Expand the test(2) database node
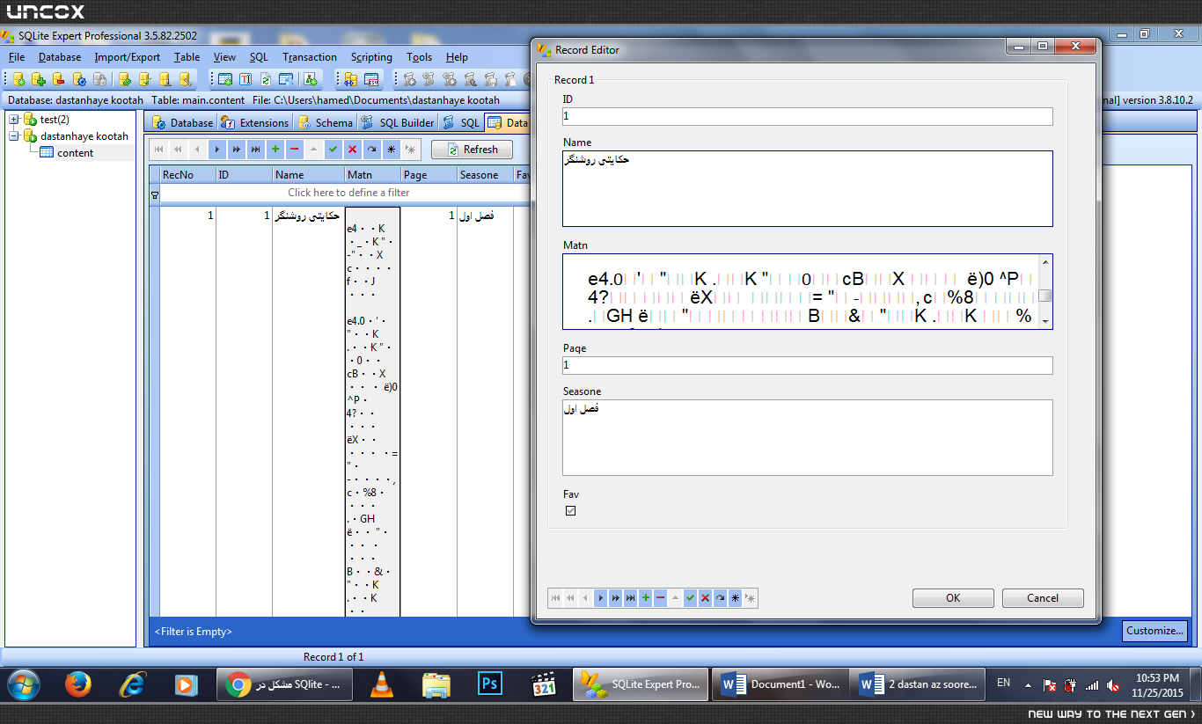 point(14,120)
